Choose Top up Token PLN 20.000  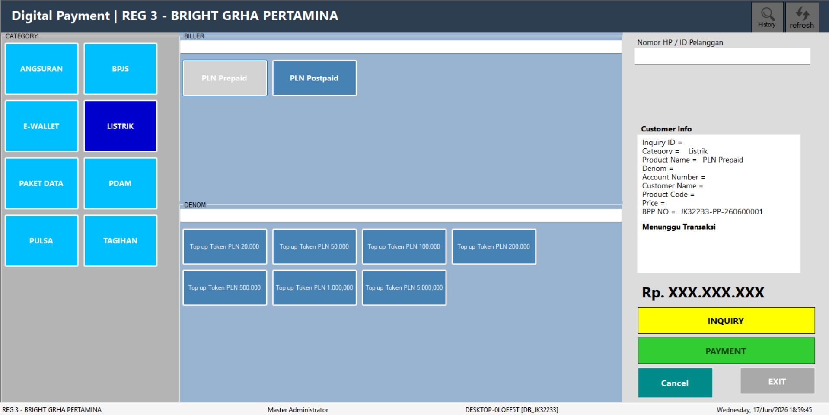(225, 246)
